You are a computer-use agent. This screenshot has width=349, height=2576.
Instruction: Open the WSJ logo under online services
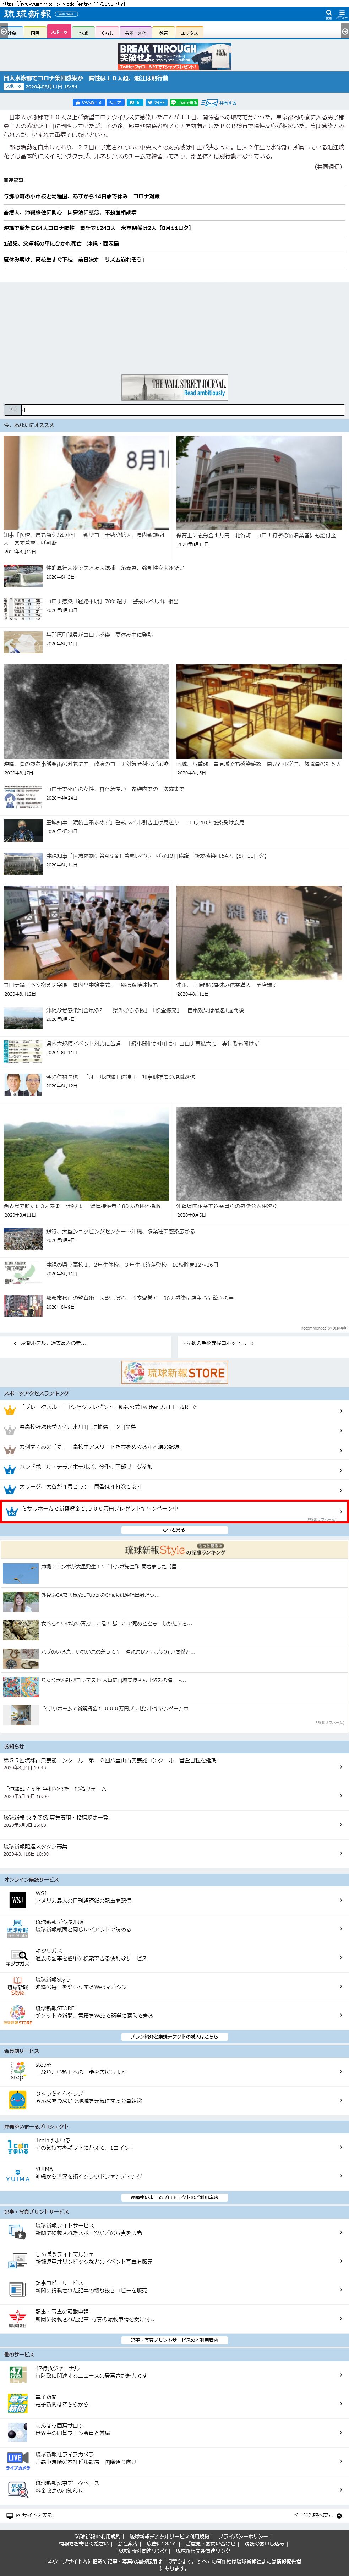(17, 1899)
